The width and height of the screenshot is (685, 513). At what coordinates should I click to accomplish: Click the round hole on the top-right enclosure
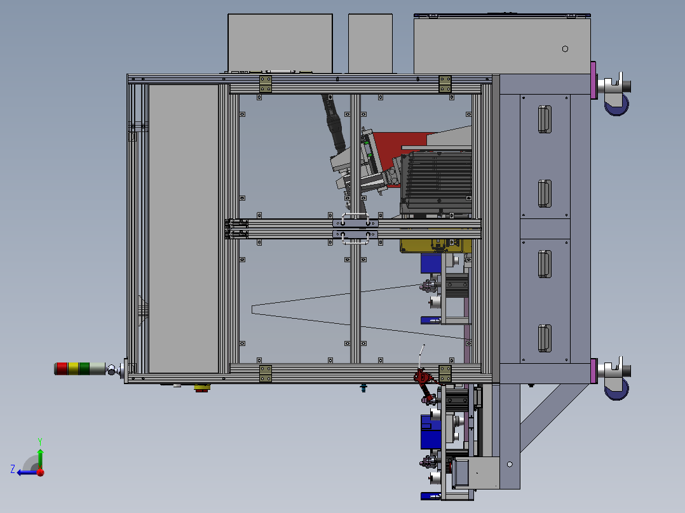pos(565,49)
